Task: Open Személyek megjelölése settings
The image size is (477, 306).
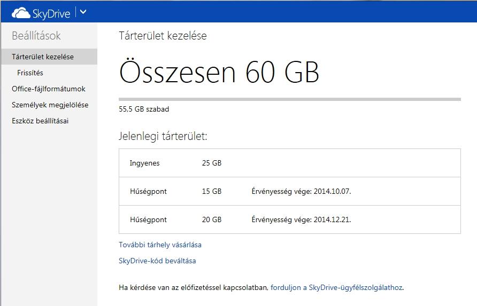Action: [x=50, y=105]
